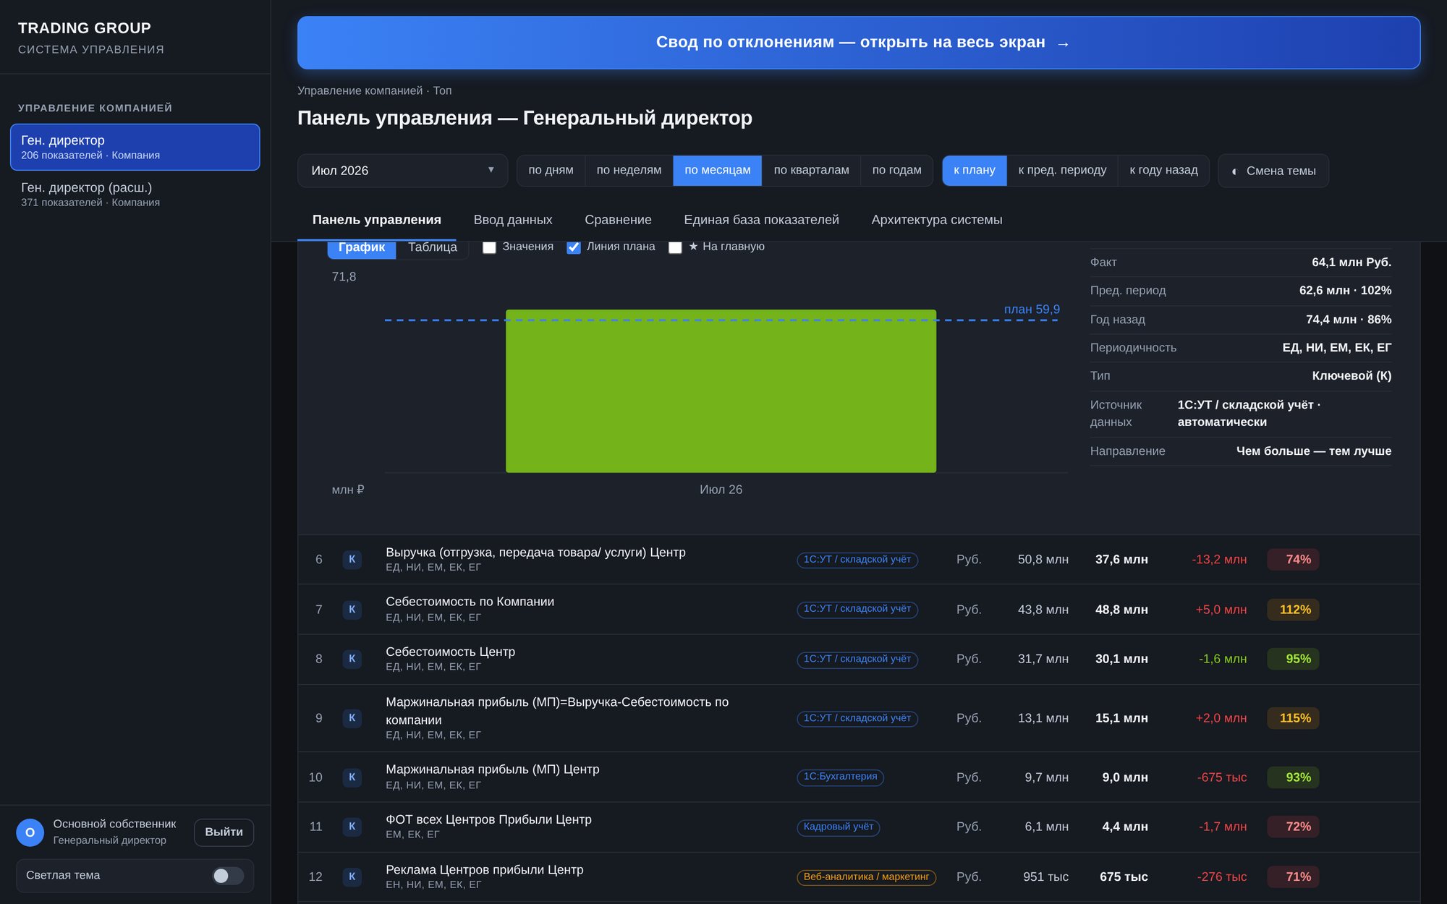Click the K badge in row 9
This screenshot has height=904, width=1447.
(352, 718)
